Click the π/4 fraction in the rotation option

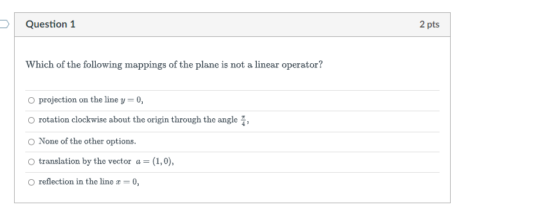[243, 121]
